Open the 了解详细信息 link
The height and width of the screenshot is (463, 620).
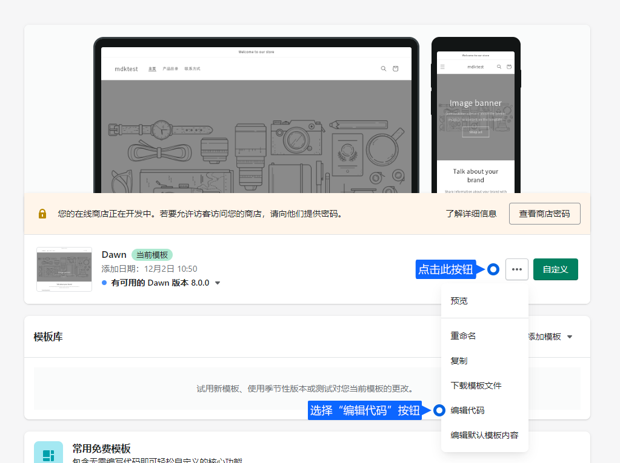click(471, 214)
